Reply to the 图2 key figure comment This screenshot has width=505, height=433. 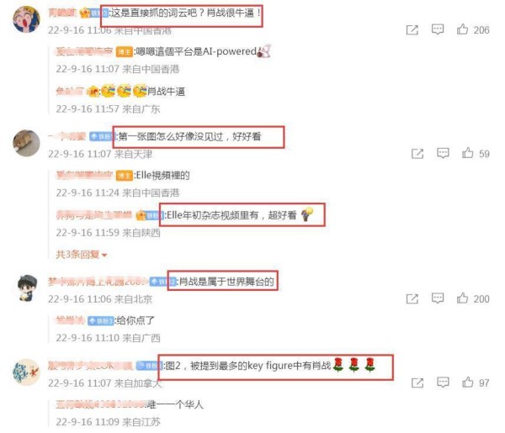coord(443,383)
